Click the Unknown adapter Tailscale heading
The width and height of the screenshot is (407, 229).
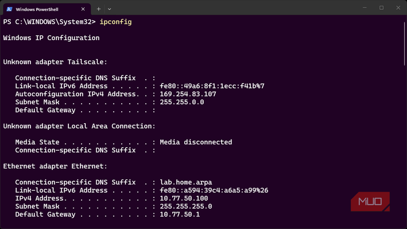(x=55, y=62)
